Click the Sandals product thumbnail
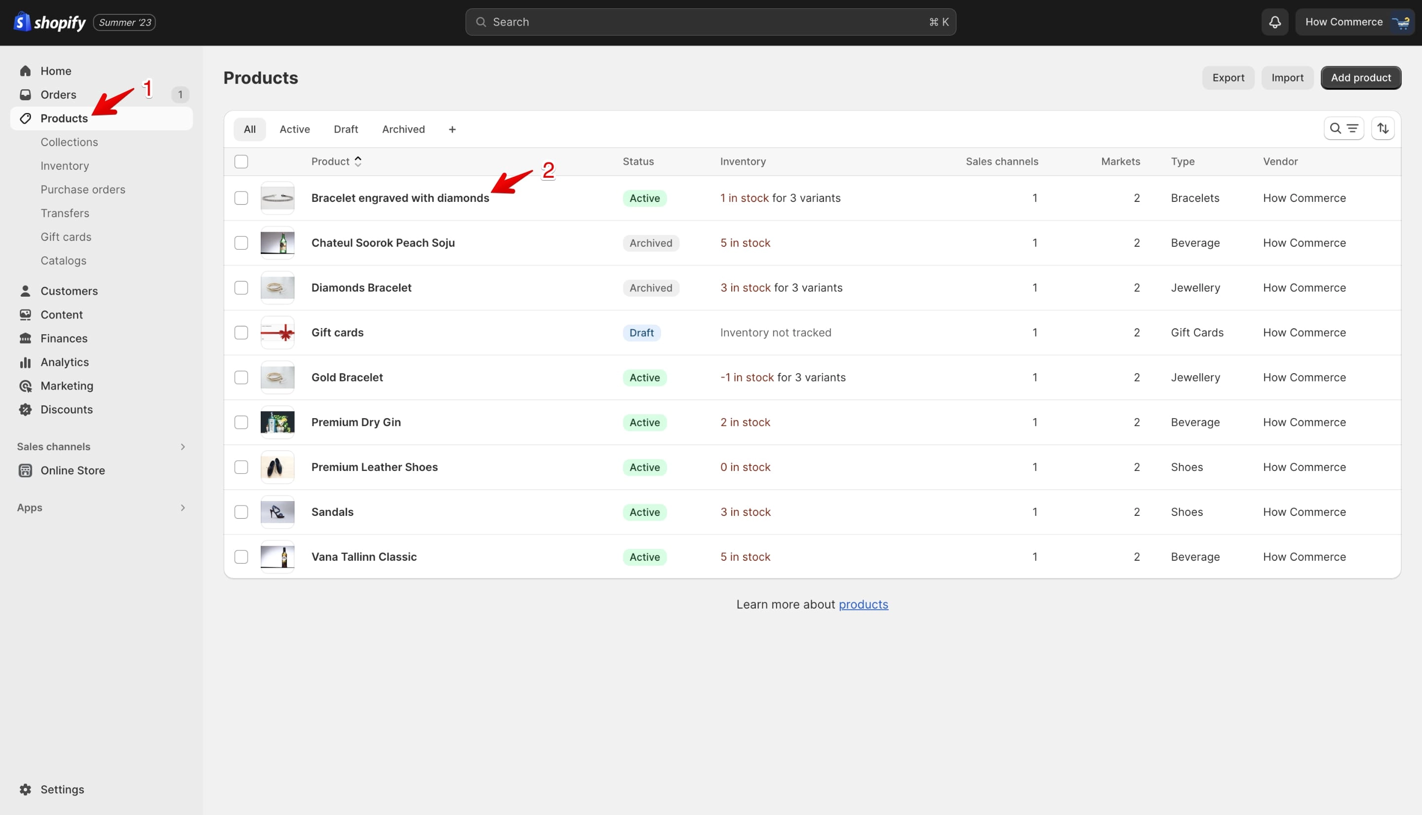 [277, 511]
